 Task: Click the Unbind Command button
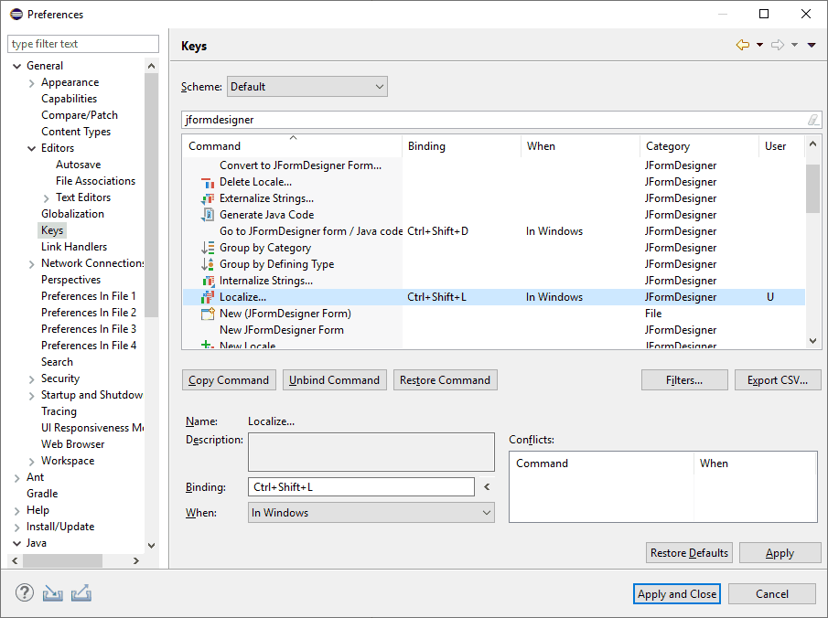[x=334, y=380]
